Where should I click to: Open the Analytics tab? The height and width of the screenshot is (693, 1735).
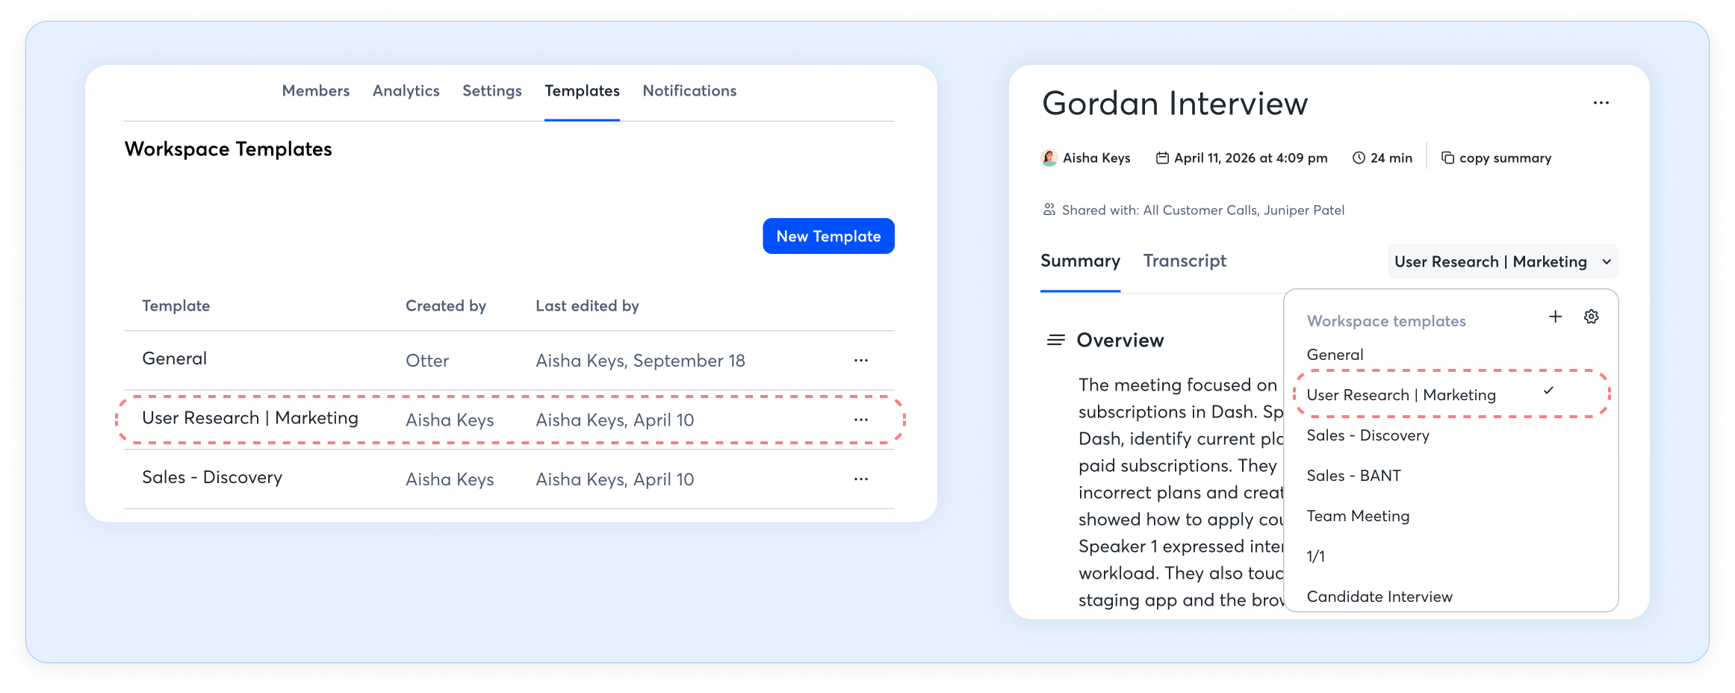coord(406,91)
